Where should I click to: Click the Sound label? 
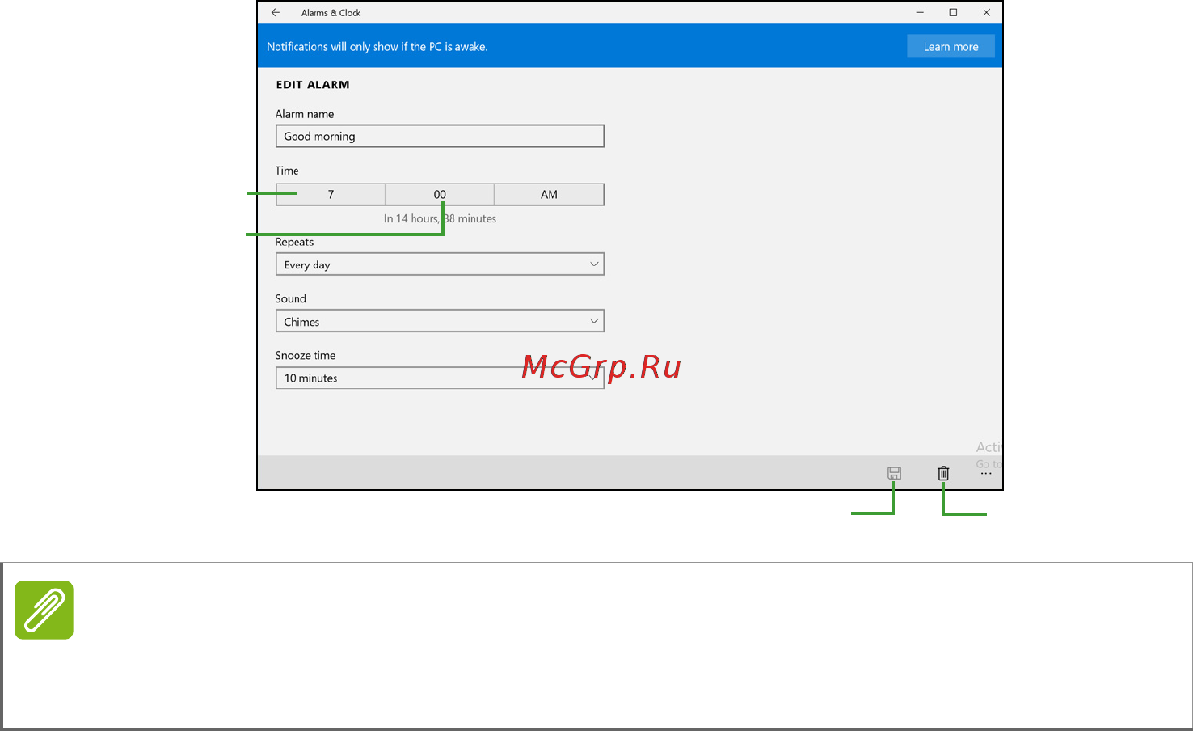coord(291,298)
